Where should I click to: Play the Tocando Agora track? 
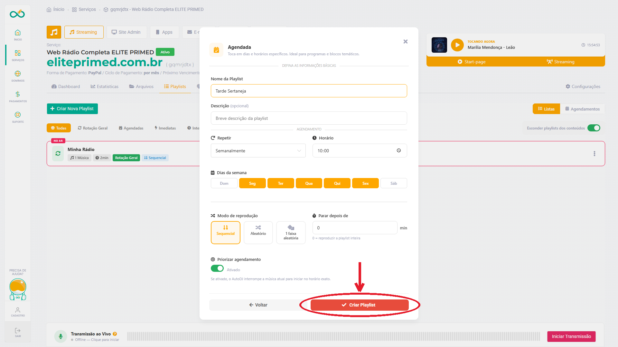(x=457, y=45)
